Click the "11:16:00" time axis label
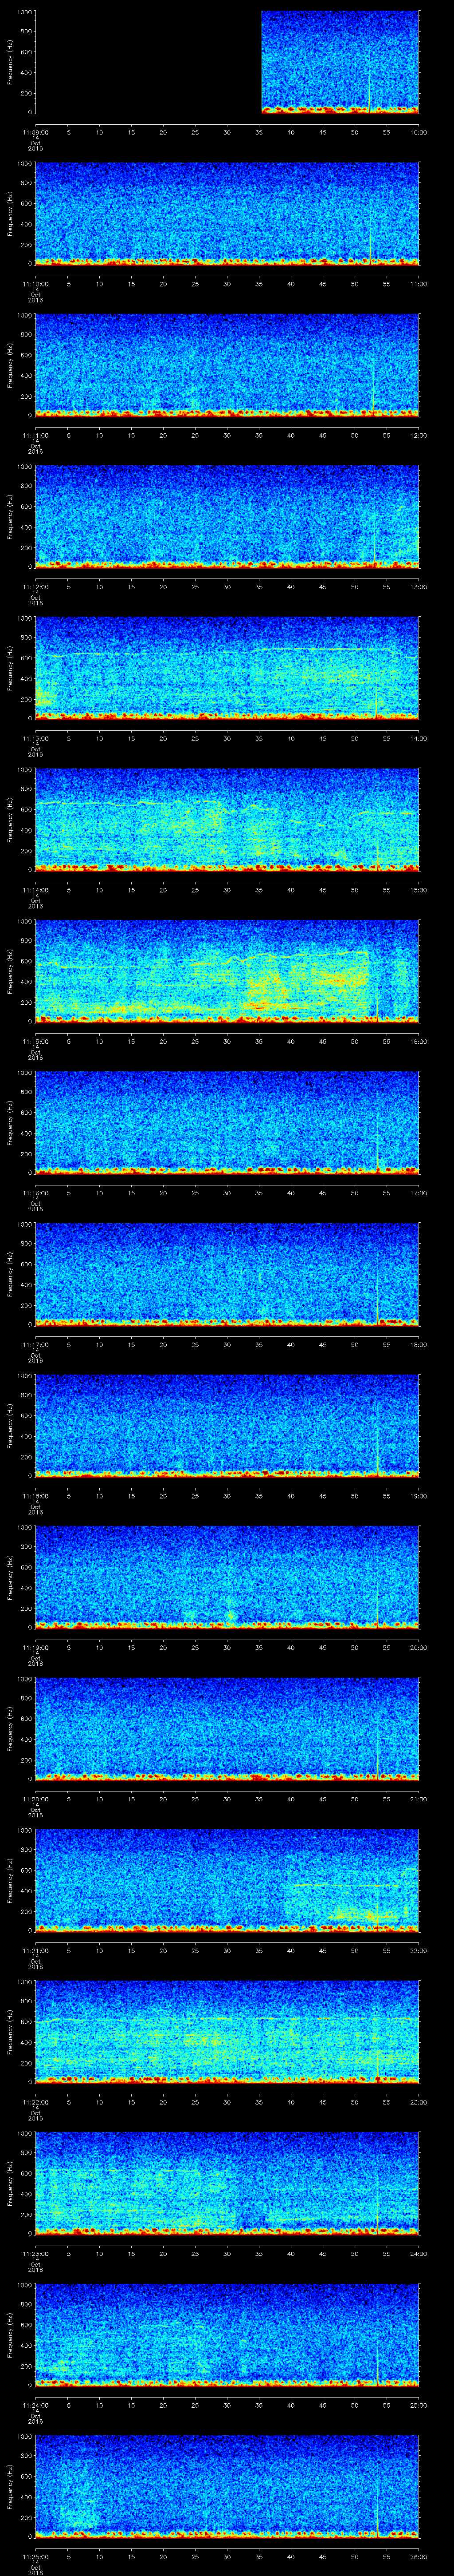Screen dimensions: 454x2576 [x=35, y=1193]
